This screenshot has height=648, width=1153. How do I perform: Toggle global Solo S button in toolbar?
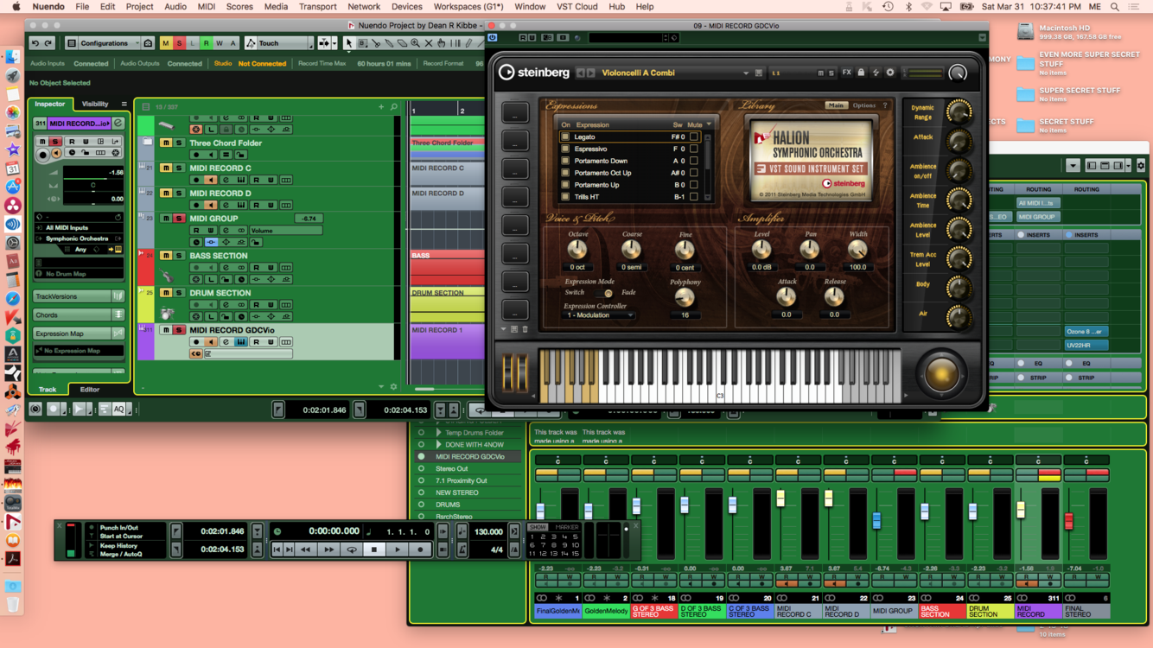[x=179, y=43]
